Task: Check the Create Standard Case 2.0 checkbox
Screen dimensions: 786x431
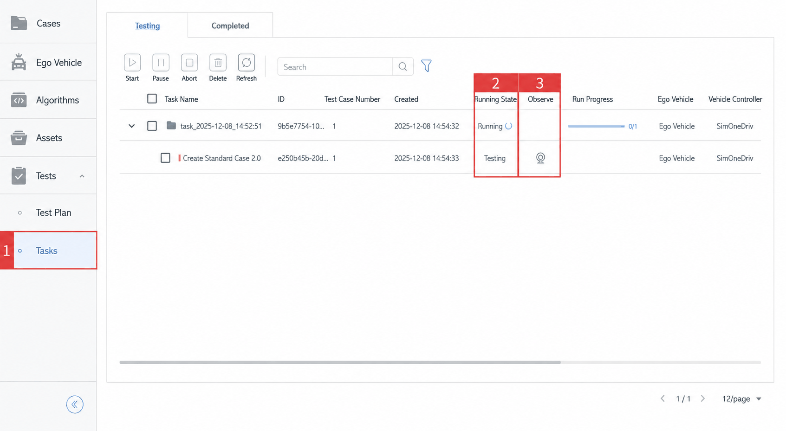Action: click(165, 158)
